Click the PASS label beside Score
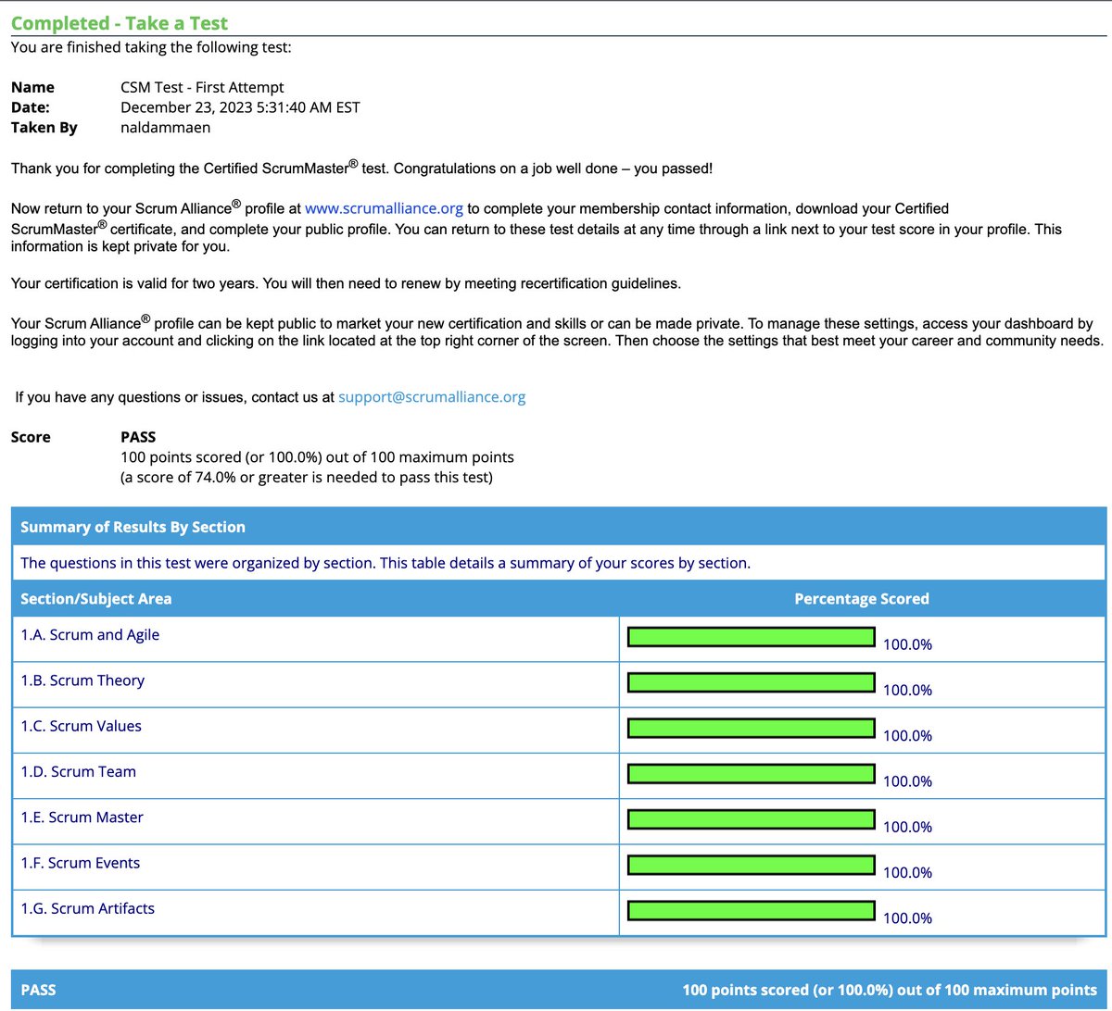Screen dimensions: 1112x1011 point(138,437)
